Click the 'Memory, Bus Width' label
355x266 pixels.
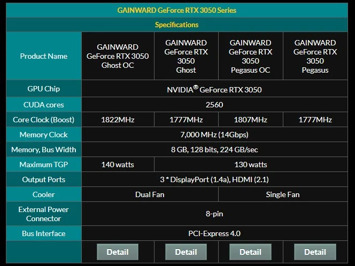[x=44, y=150]
